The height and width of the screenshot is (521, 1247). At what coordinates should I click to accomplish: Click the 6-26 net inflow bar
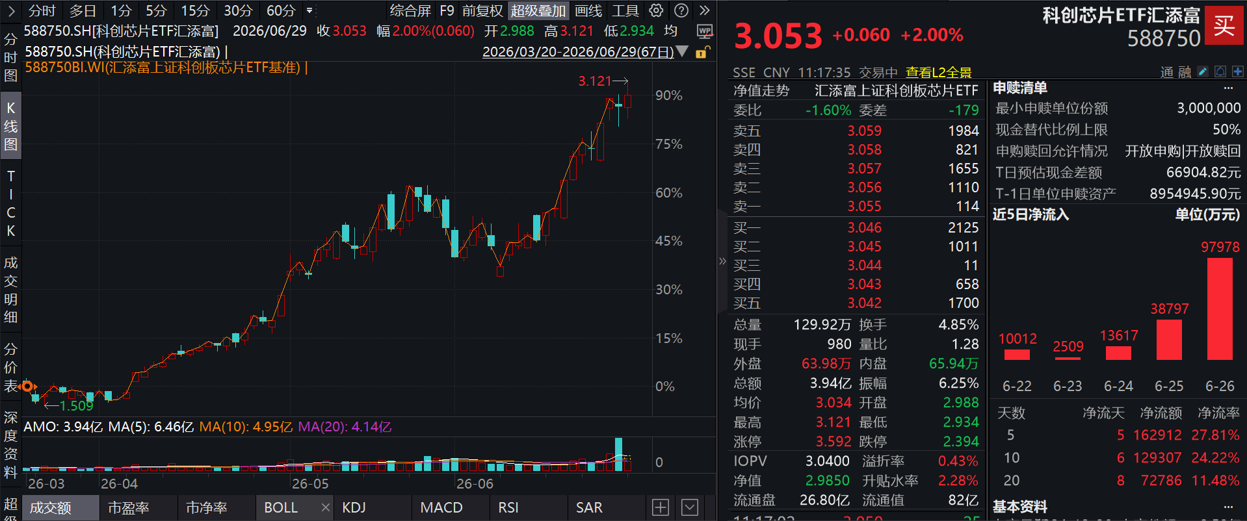click(x=1220, y=309)
